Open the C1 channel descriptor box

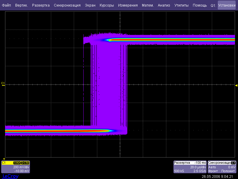15,167
